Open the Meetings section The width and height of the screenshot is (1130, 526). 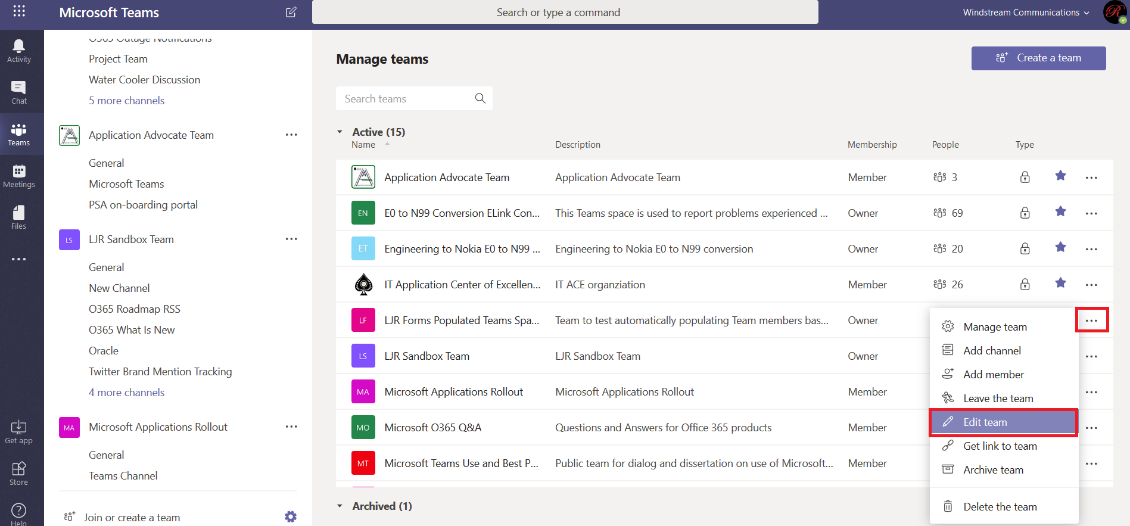point(19,176)
